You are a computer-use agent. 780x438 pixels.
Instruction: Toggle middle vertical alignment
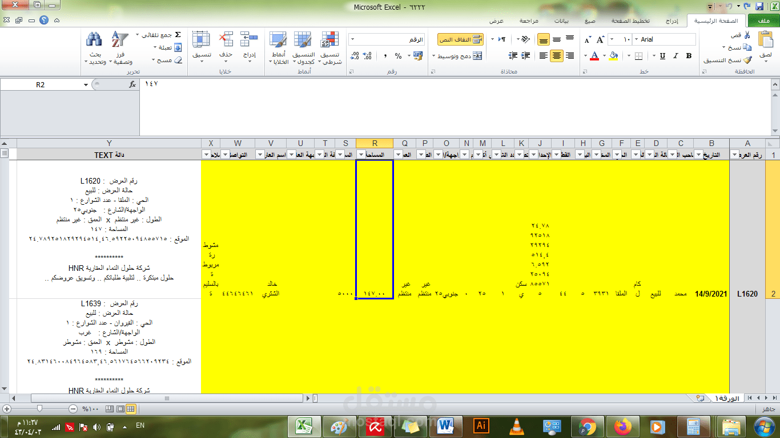[x=557, y=39]
